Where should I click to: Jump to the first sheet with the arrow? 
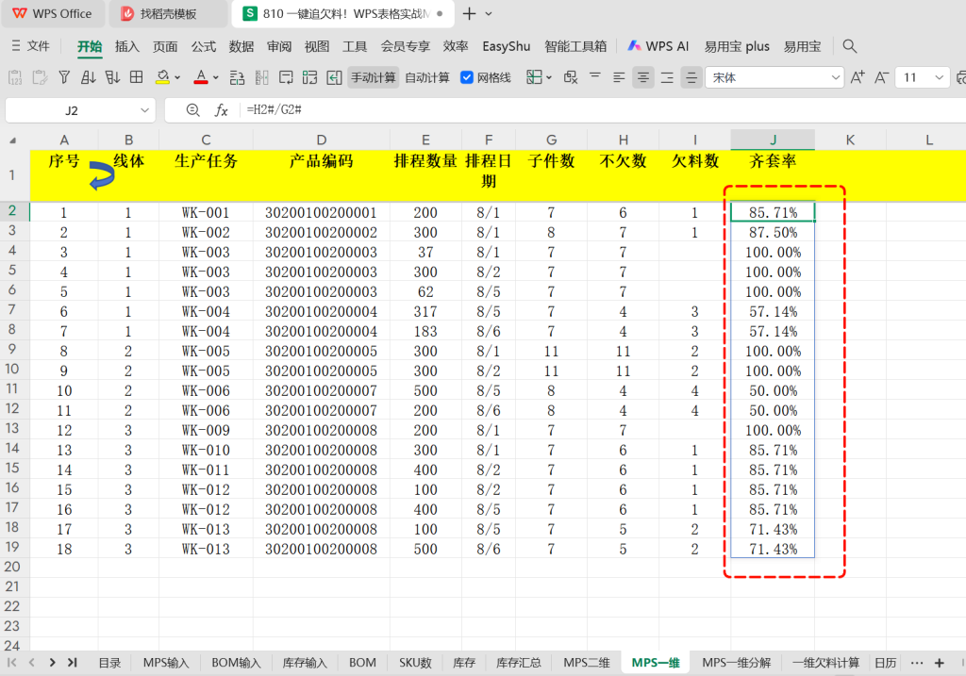tap(11, 663)
